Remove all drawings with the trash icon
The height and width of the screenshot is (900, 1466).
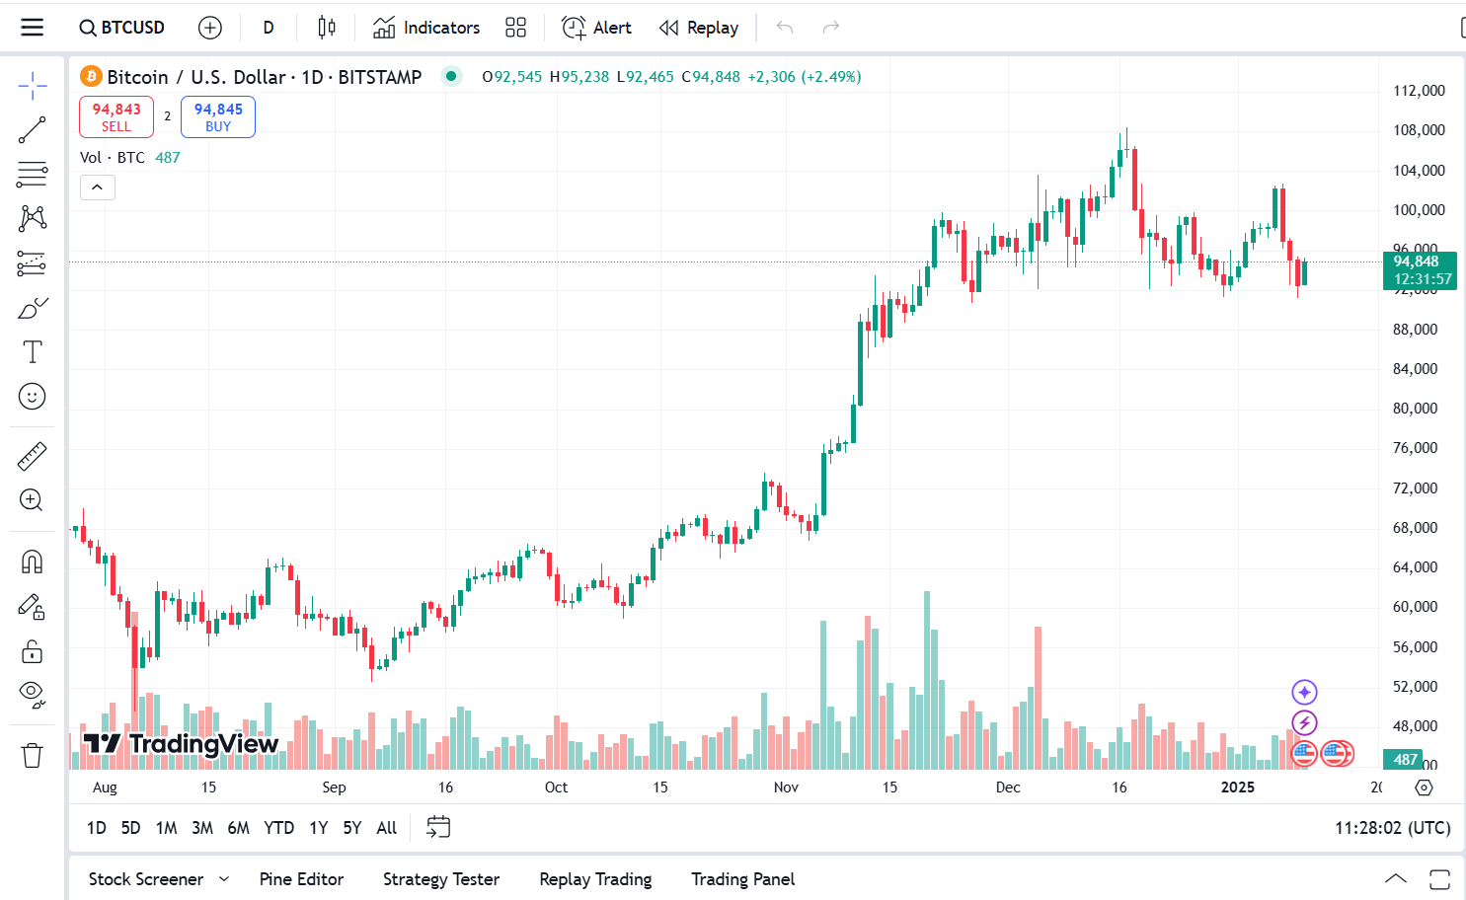pos(33,754)
